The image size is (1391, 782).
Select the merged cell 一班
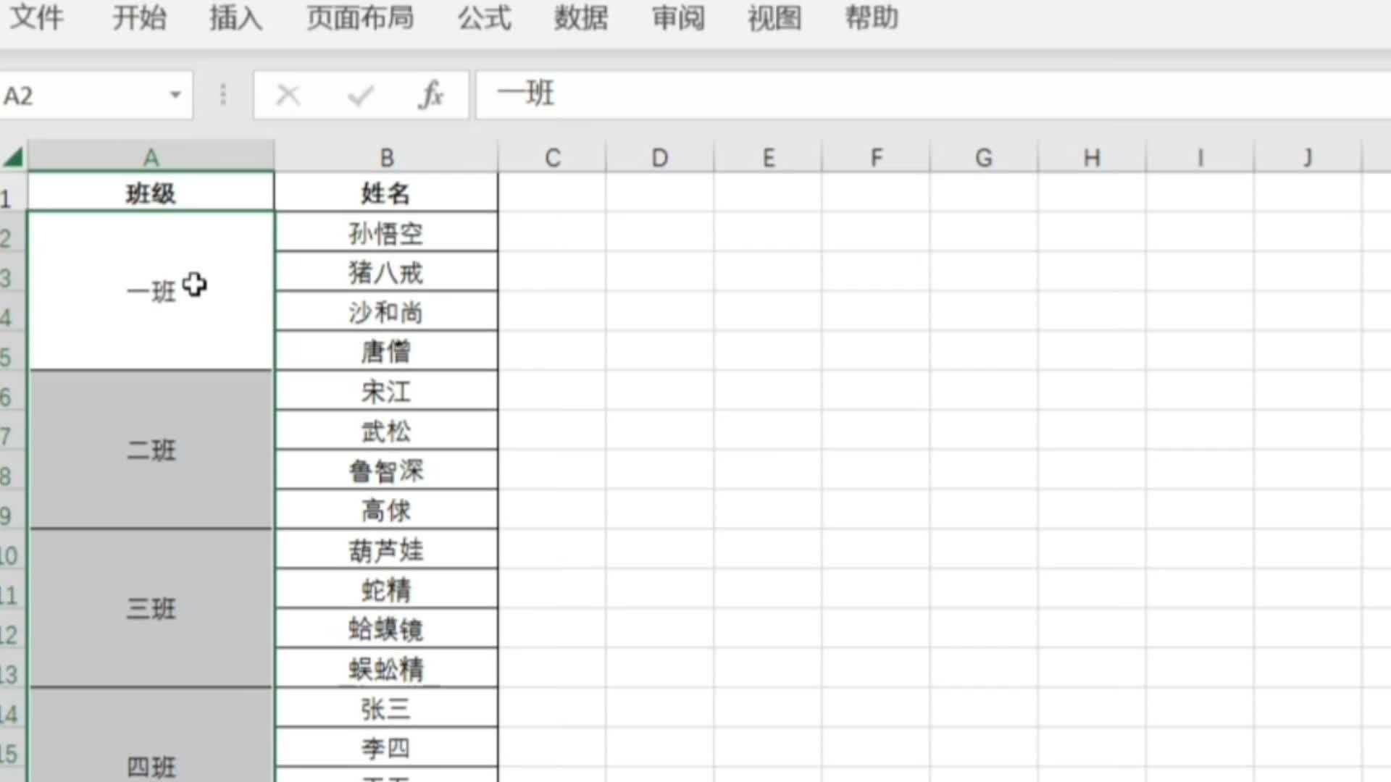click(151, 291)
